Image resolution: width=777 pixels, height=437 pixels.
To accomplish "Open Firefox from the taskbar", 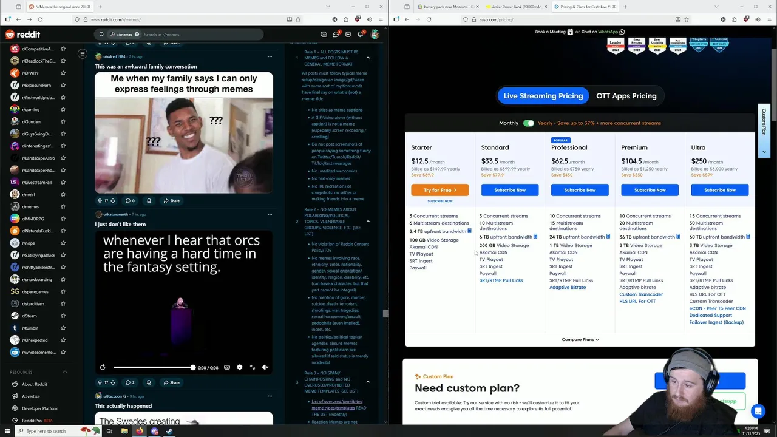I will click(x=139, y=431).
